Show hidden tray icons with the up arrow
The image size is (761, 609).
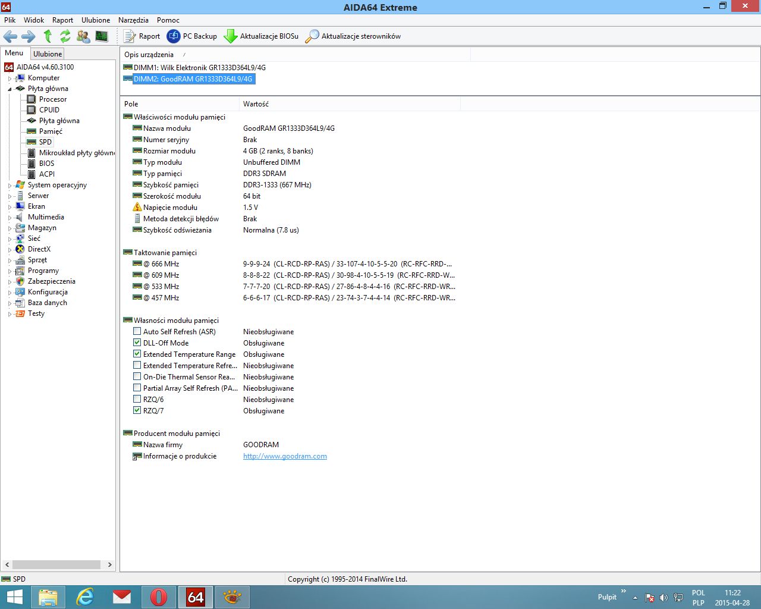point(635,598)
